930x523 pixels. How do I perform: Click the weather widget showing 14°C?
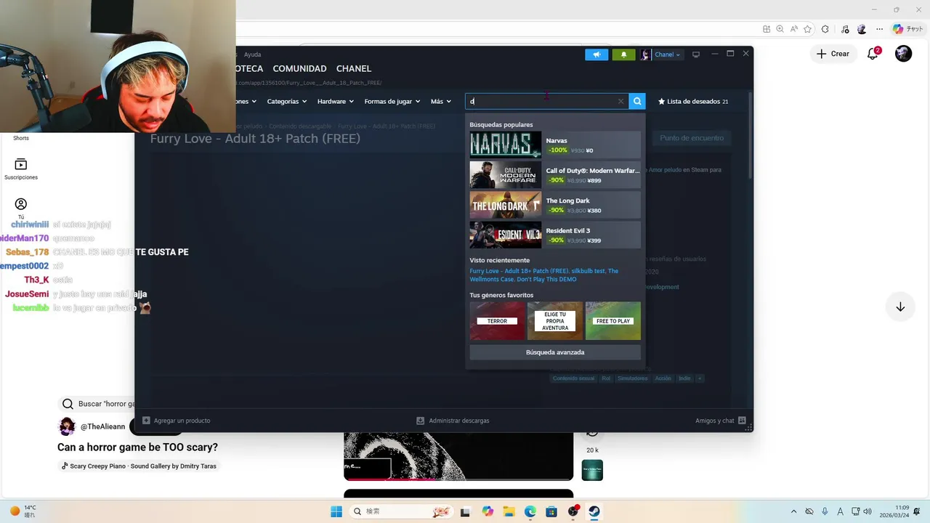pyautogui.click(x=23, y=511)
